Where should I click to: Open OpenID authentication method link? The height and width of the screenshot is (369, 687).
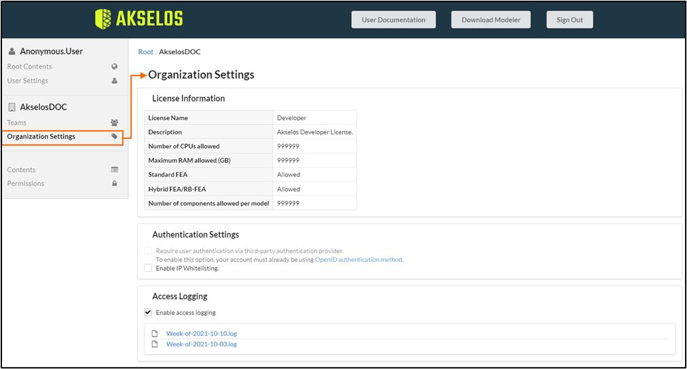tap(359, 260)
